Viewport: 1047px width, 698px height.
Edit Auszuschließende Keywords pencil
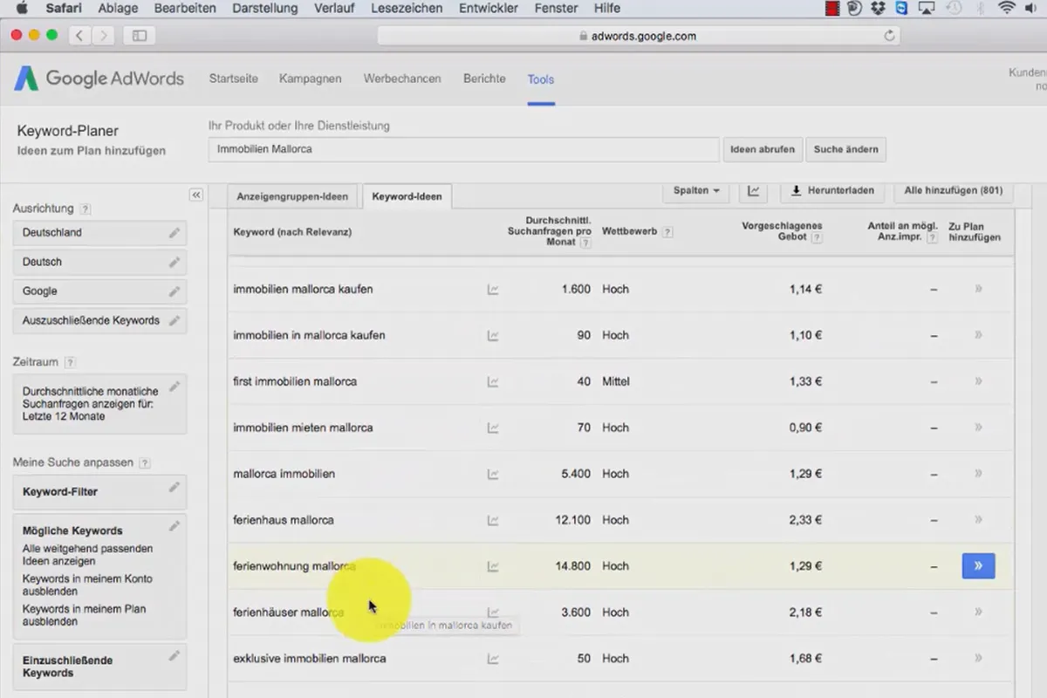[x=174, y=320]
